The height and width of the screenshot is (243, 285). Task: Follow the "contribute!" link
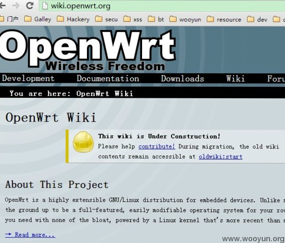coord(157,147)
